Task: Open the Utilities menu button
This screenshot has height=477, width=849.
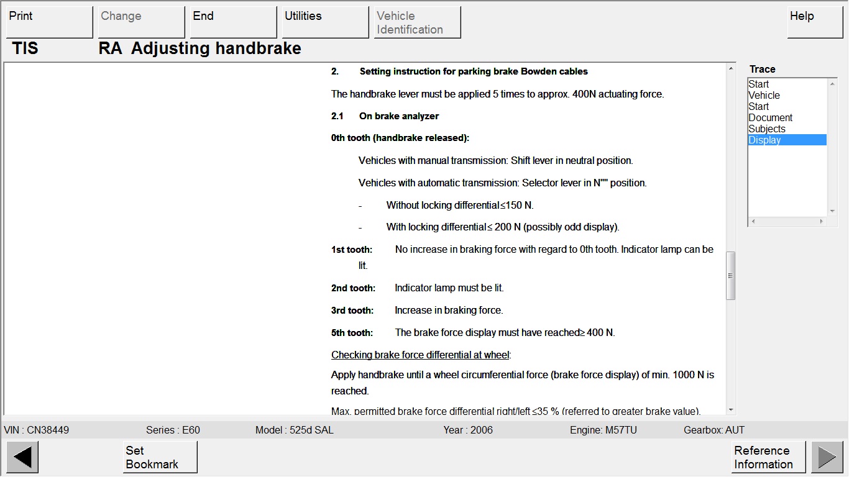Action: tap(326, 22)
